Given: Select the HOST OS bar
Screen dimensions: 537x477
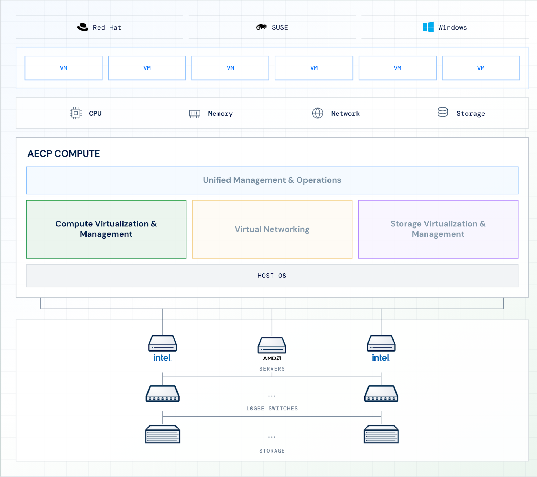Looking at the screenshot, I should [272, 276].
